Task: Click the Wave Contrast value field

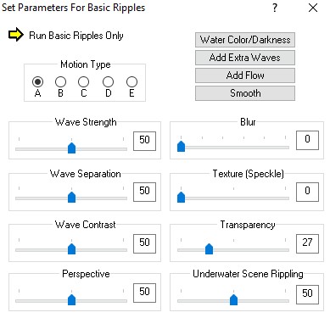Action: (x=144, y=243)
